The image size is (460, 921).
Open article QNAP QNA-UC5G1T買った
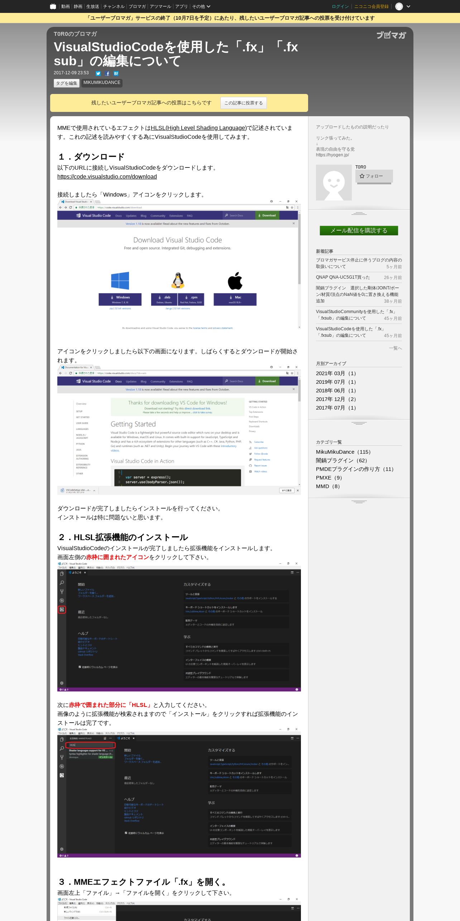pos(343,277)
